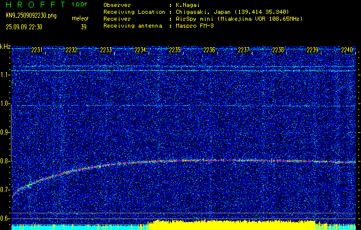Viewport: 361px width, 230px height.
Task: Select the 2240 time marker
Action: coord(347,50)
